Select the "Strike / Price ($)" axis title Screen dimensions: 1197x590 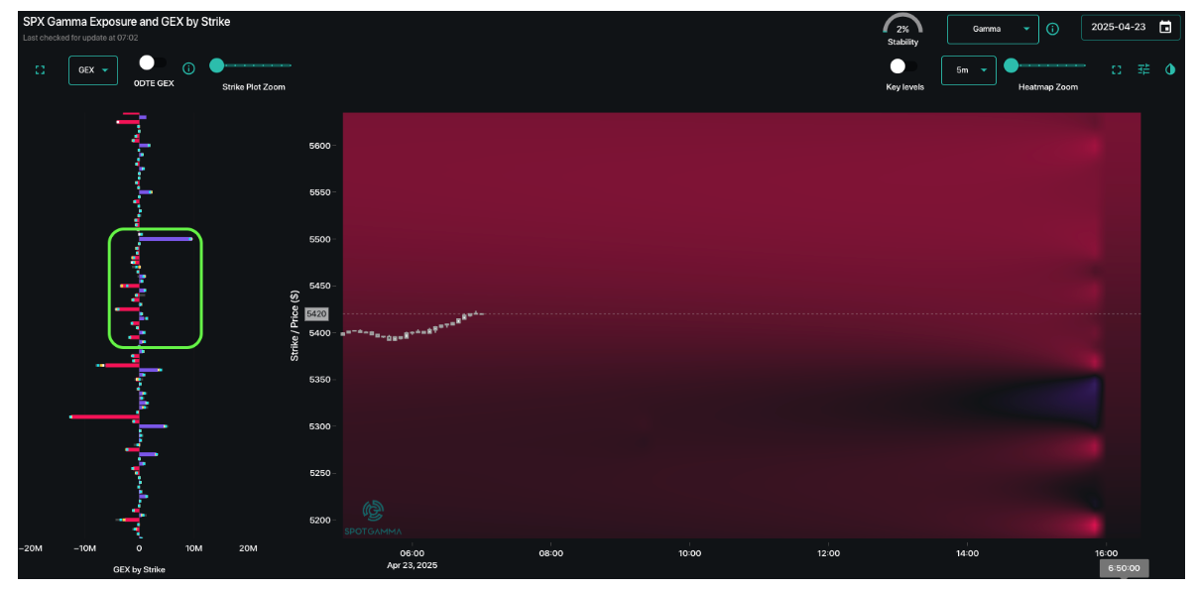[x=295, y=324]
